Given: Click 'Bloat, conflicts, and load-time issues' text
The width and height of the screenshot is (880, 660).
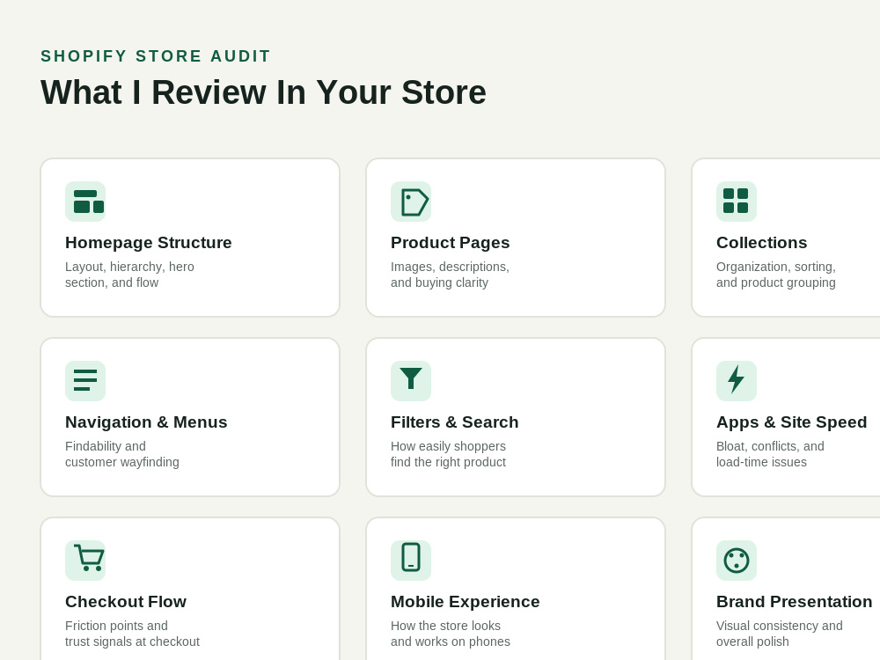Looking at the screenshot, I should [x=770, y=454].
